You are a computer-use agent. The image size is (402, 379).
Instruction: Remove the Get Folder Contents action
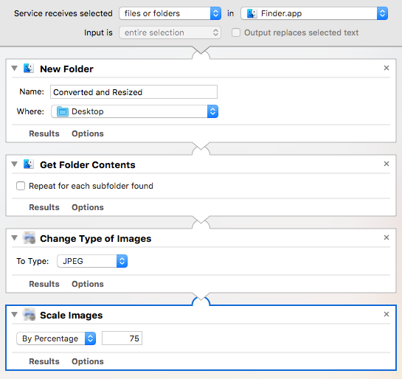click(x=387, y=164)
